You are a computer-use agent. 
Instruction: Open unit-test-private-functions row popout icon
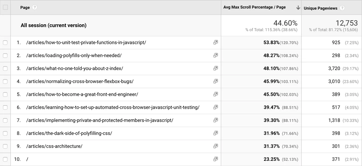coord(215,42)
